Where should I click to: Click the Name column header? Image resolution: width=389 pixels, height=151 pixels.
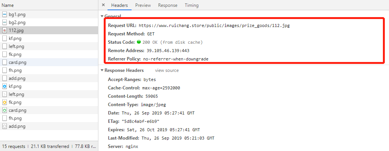coord(49,5)
